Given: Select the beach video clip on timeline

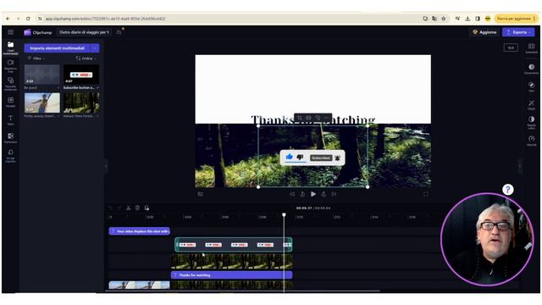Looking at the screenshot, I should pos(139,285).
